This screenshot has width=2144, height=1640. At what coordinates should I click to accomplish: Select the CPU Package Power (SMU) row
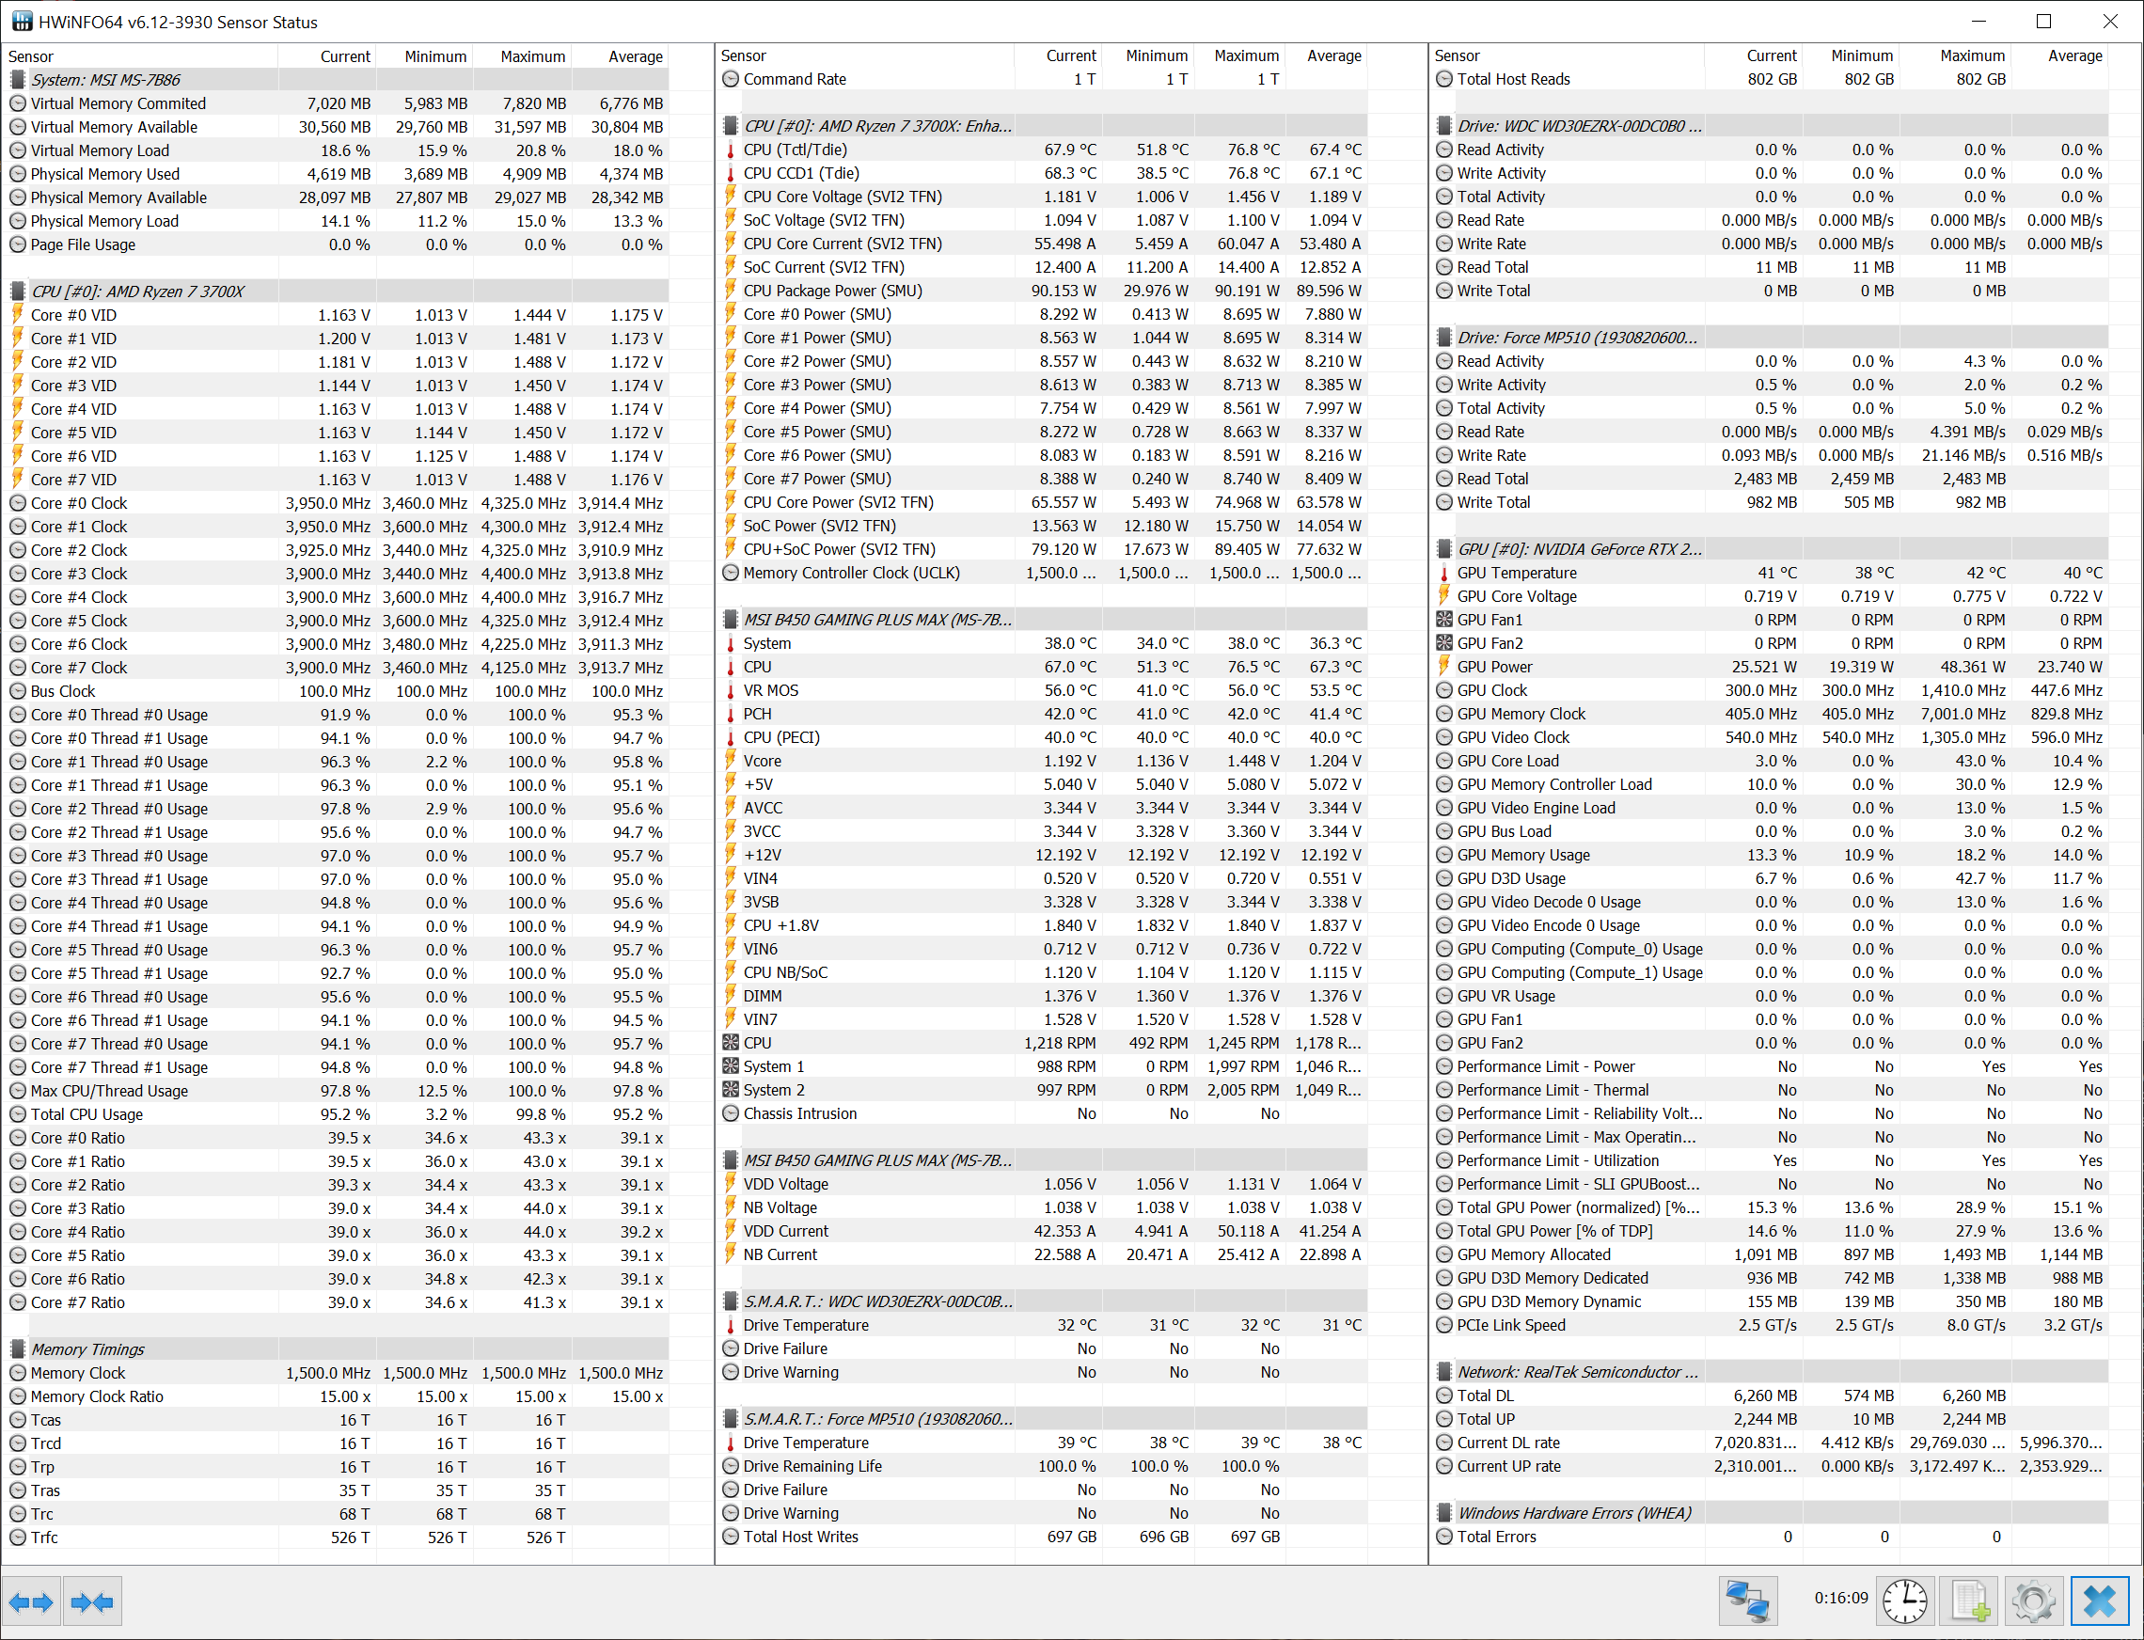(x=832, y=291)
